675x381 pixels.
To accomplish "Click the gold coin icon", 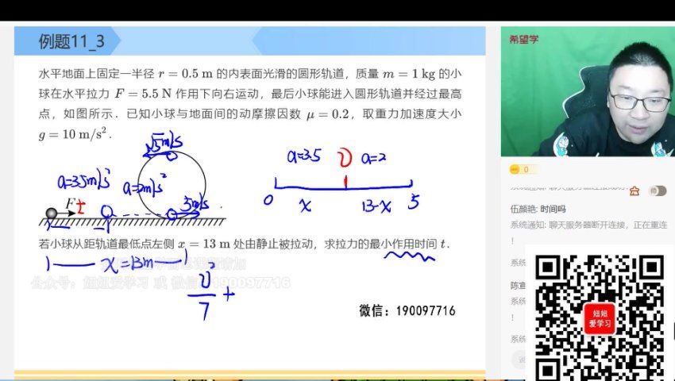I will 515,169.
